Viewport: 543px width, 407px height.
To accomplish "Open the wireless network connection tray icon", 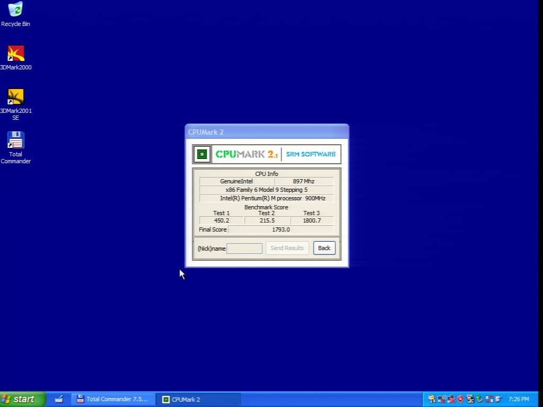I will (441, 399).
